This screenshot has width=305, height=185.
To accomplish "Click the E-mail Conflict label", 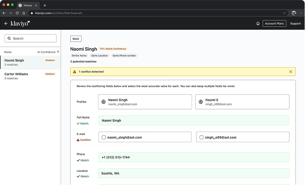I will point(83,140).
